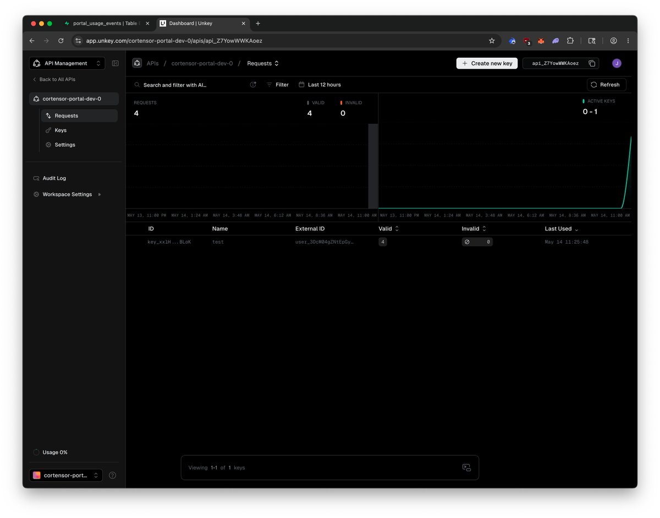Click the keyboard shortcuts icon in footer bar

[x=466, y=467]
